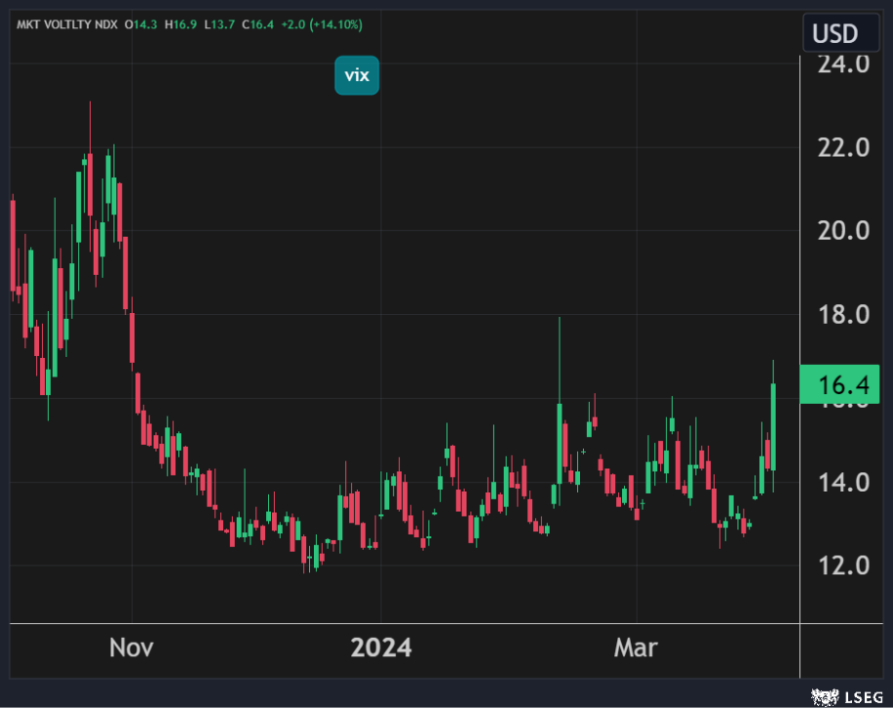
Task: Open the USD currency selector
Action: point(835,34)
